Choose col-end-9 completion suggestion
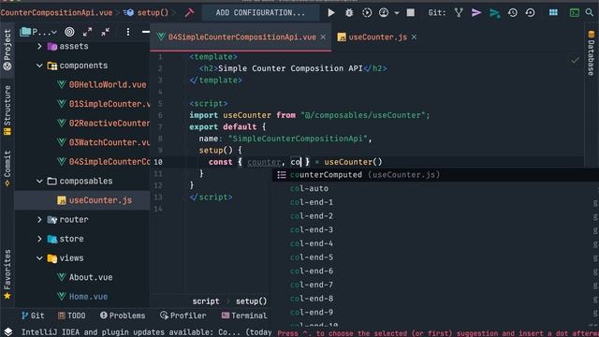 [x=435, y=313]
